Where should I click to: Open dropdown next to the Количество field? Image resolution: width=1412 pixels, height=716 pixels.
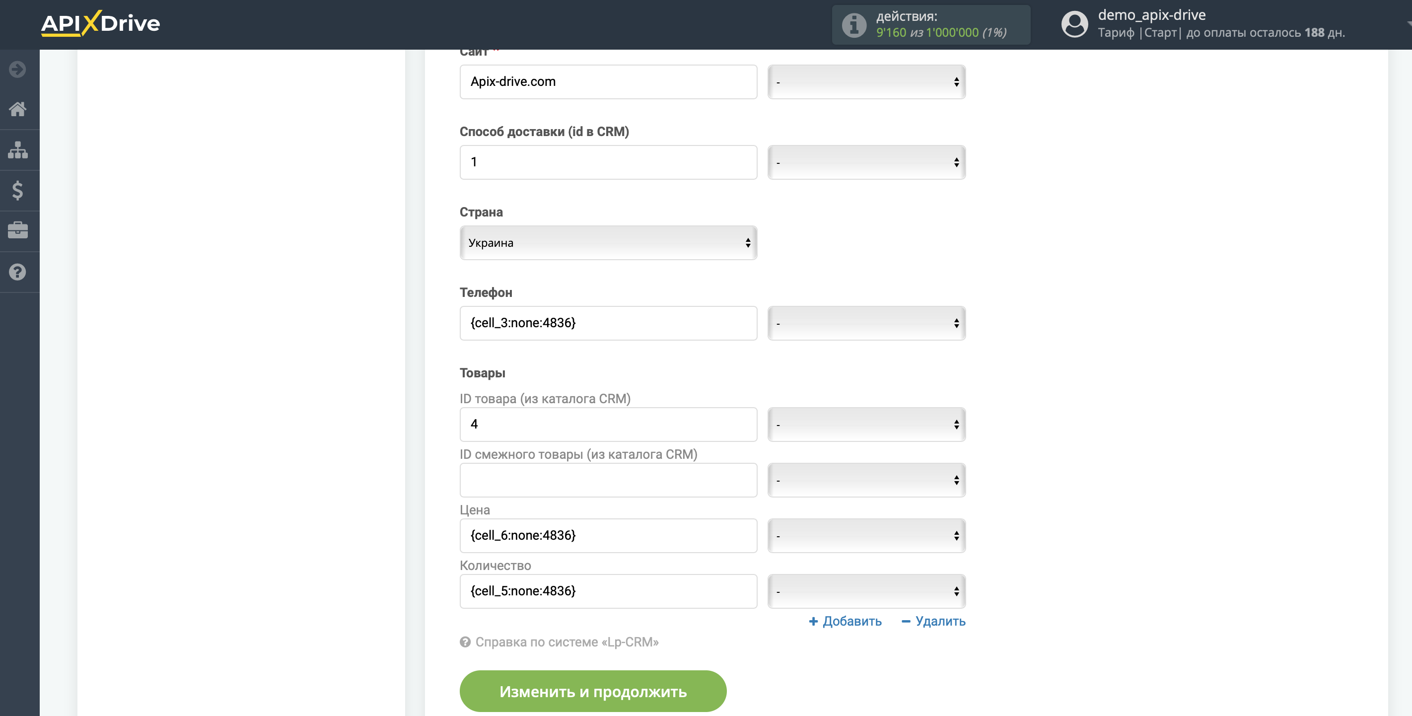(x=866, y=591)
